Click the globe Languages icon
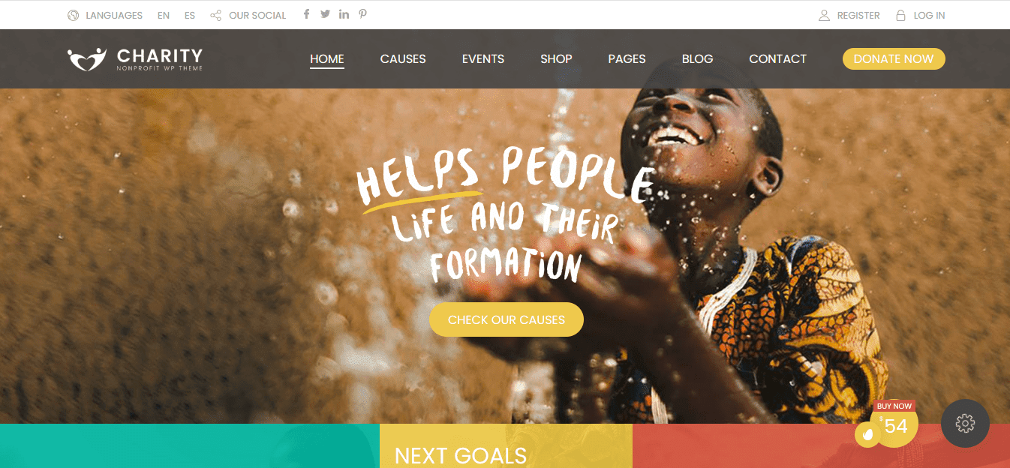Screen dimensions: 1010x468 (x=73, y=15)
